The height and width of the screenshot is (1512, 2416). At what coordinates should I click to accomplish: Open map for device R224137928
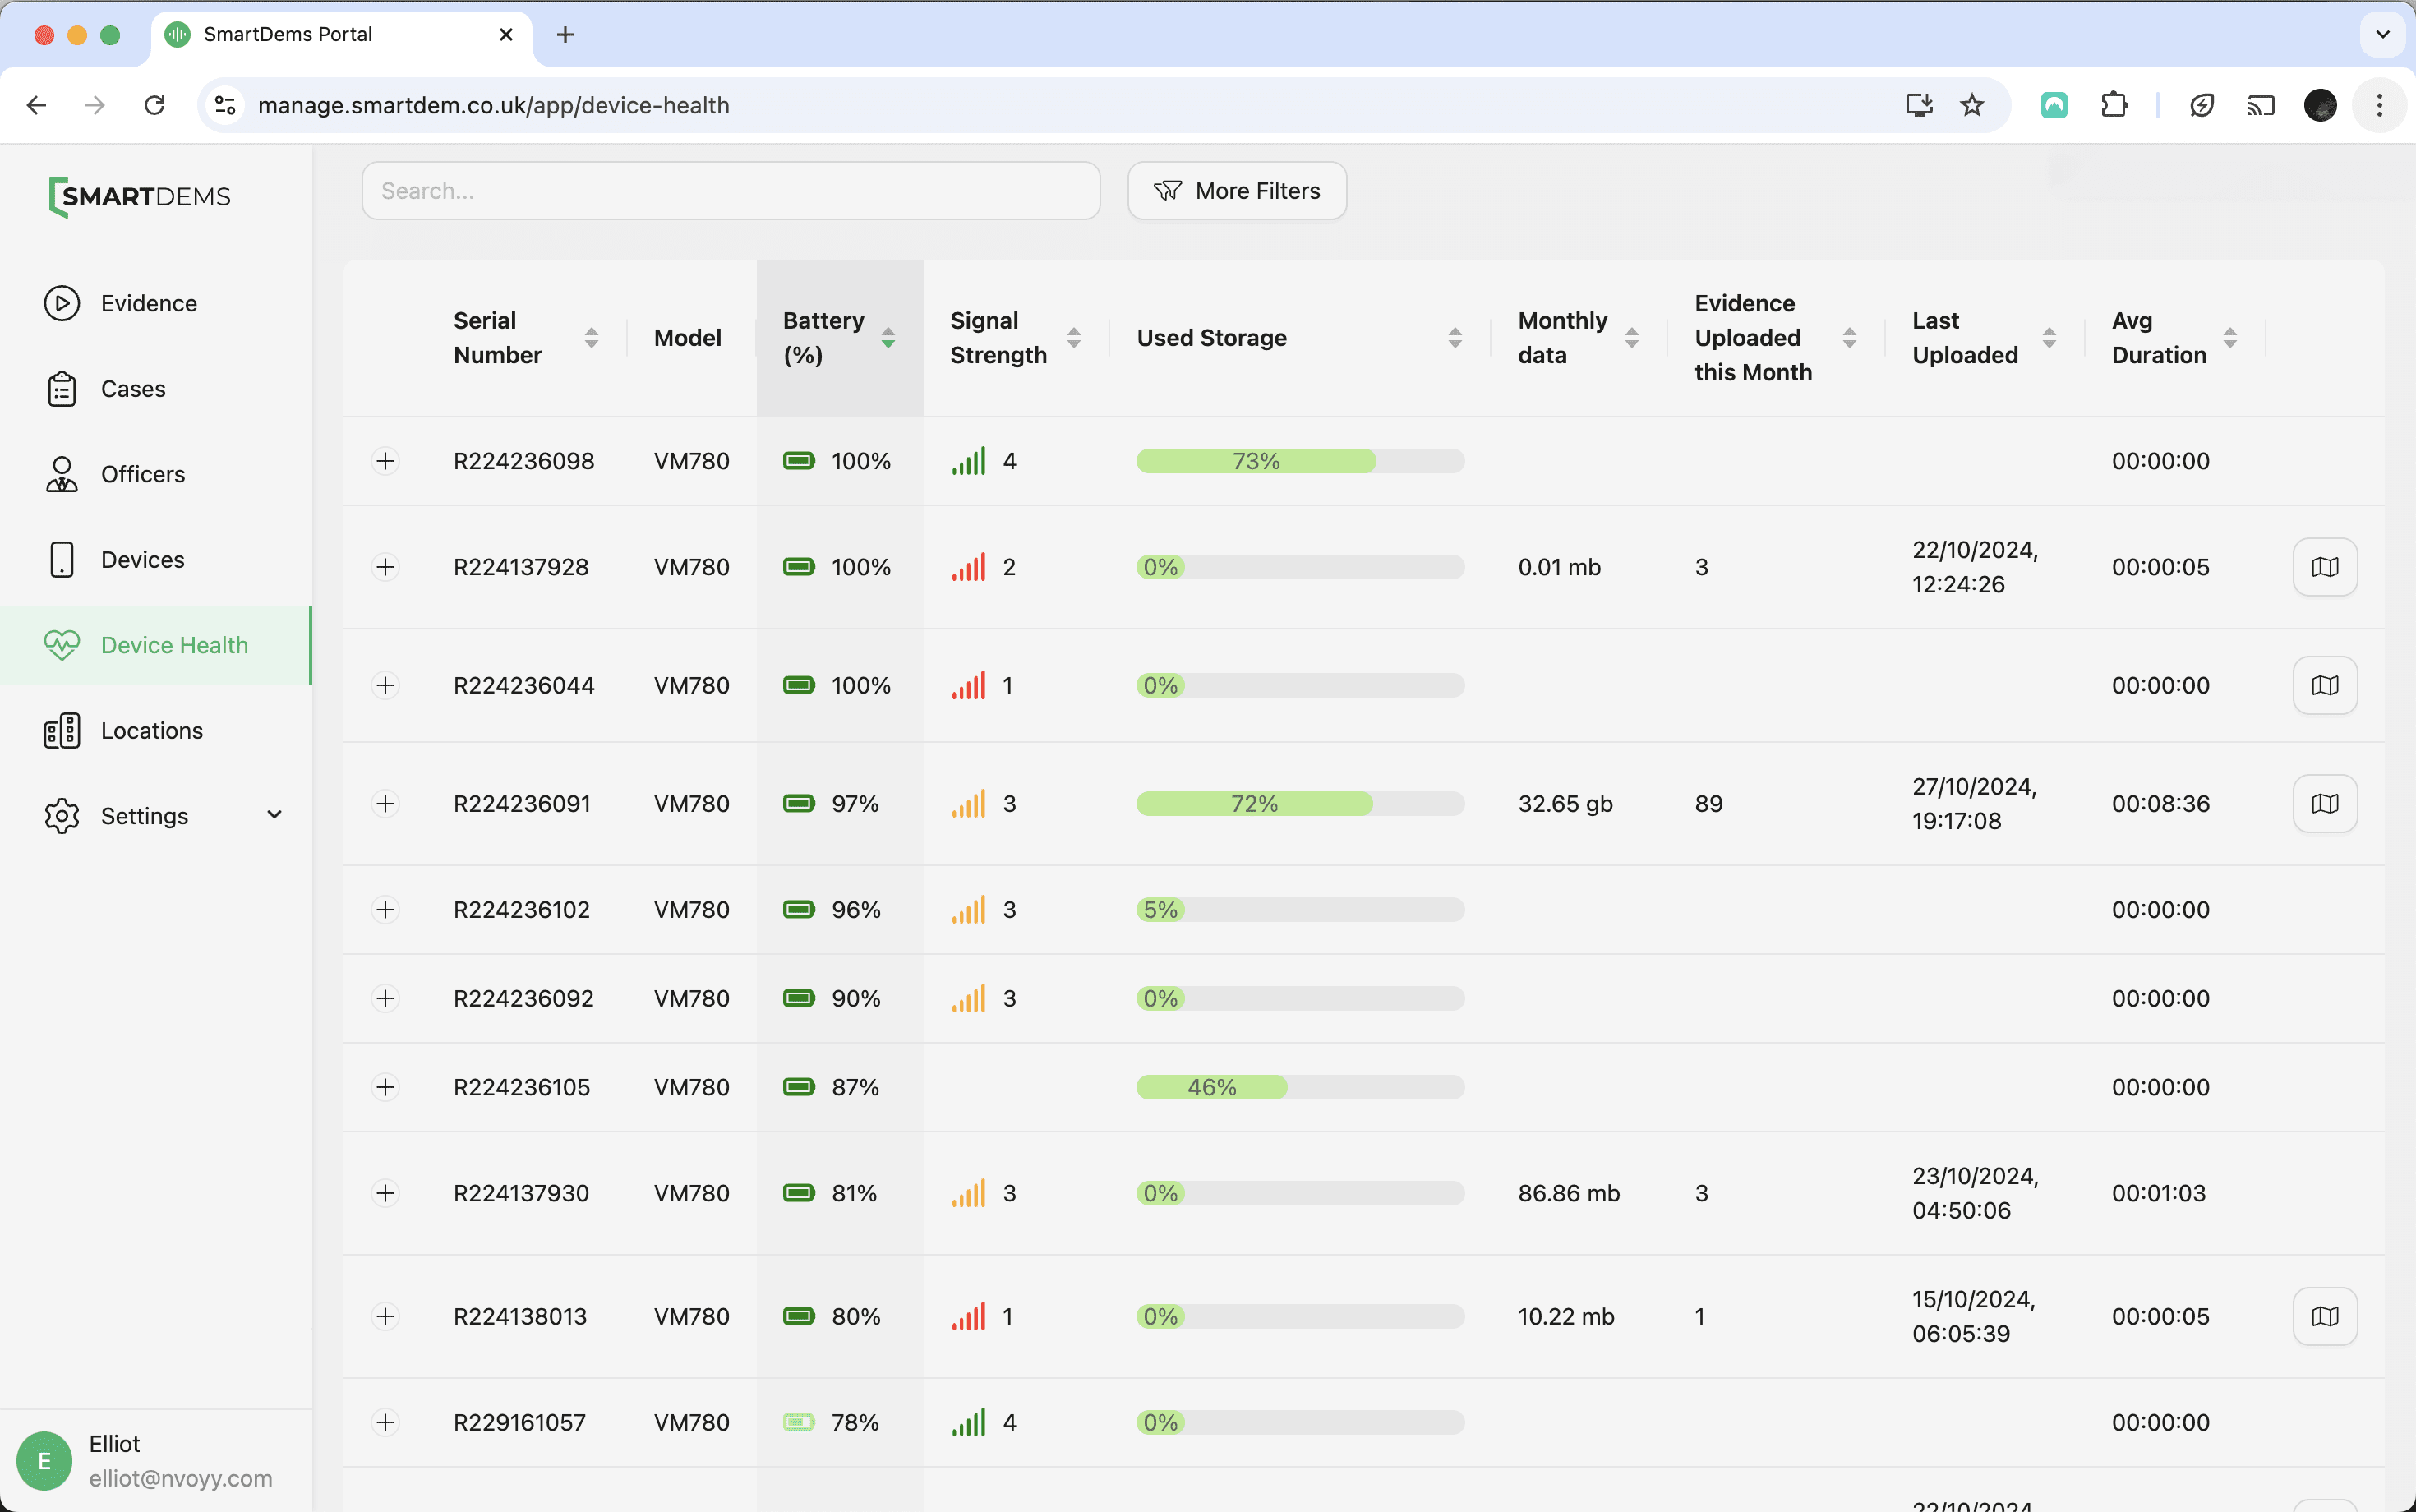pos(2325,567)
